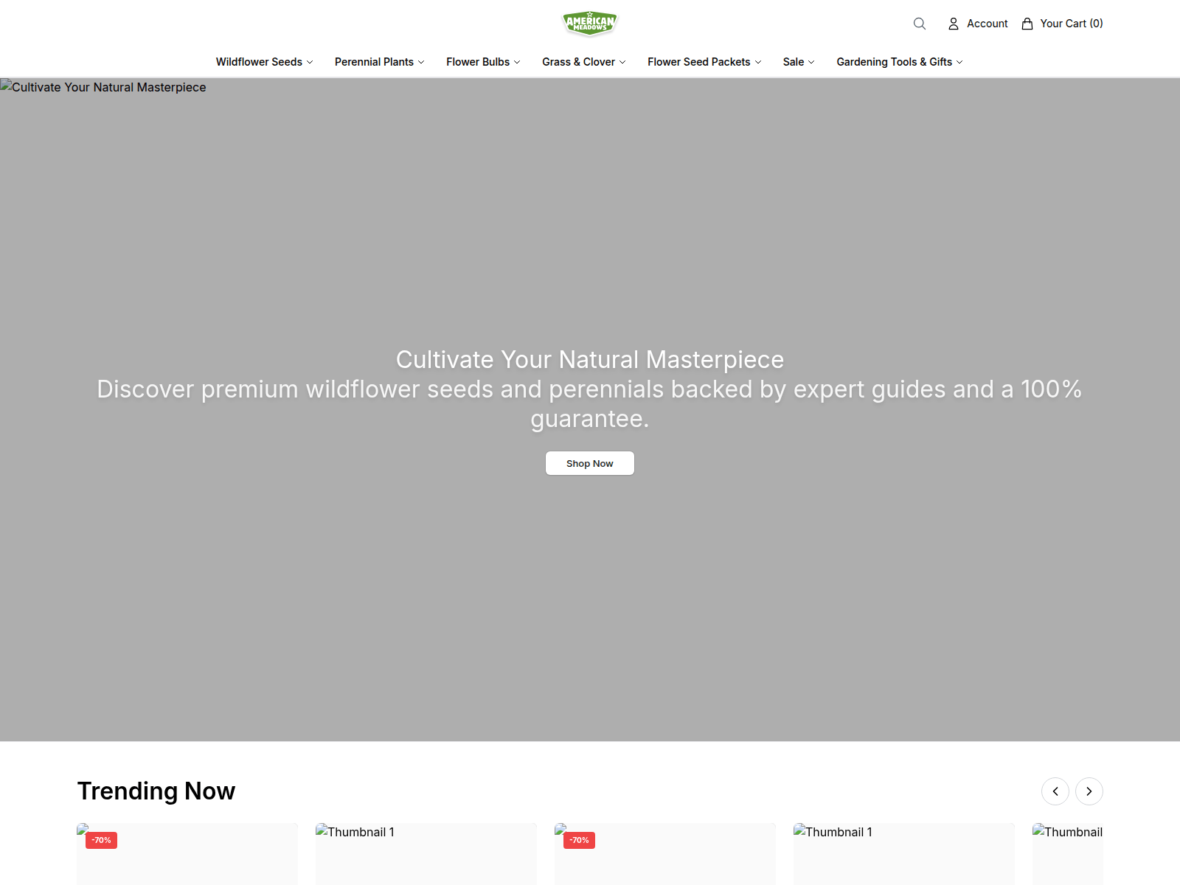Go to next Trending Now slide
The image size is (1180, 885).
tap(1089, 791)
